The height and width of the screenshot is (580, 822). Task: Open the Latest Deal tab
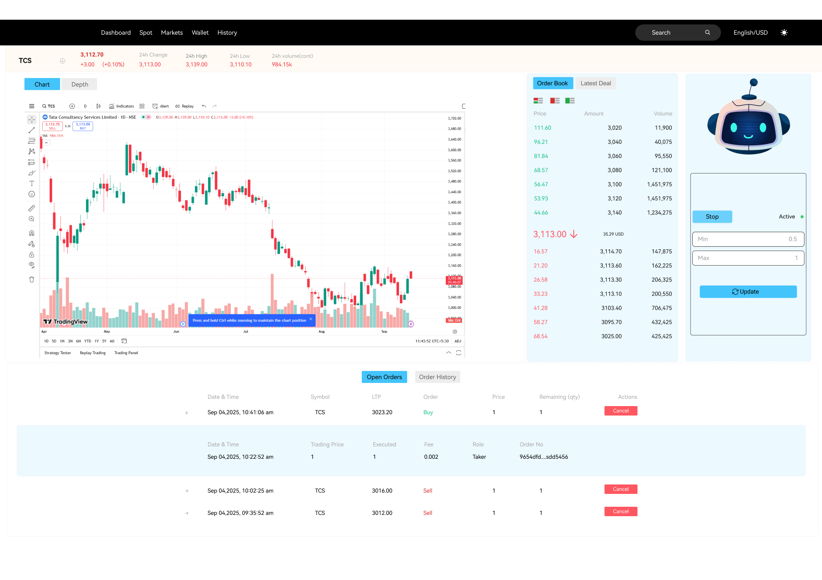596,83
